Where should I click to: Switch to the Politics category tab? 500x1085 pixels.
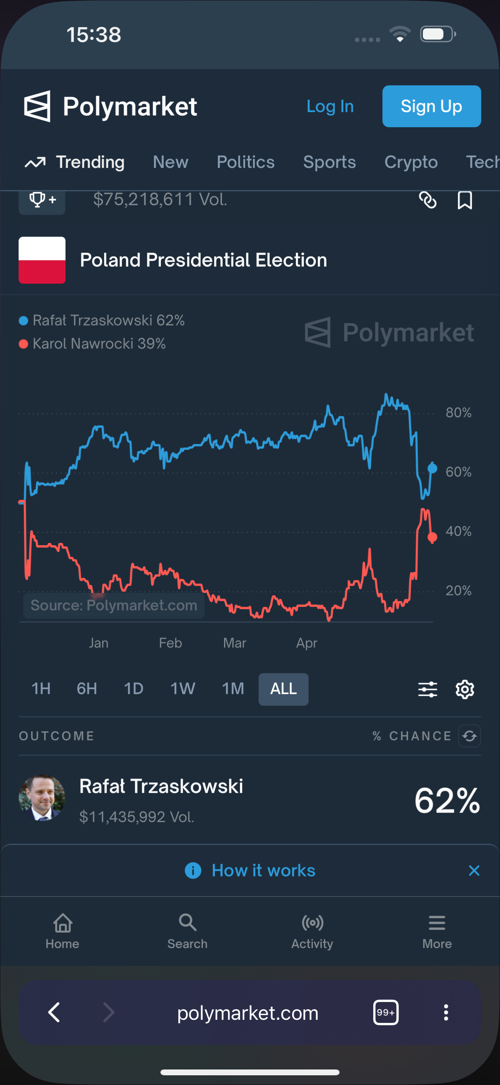[x=245, y=162]
